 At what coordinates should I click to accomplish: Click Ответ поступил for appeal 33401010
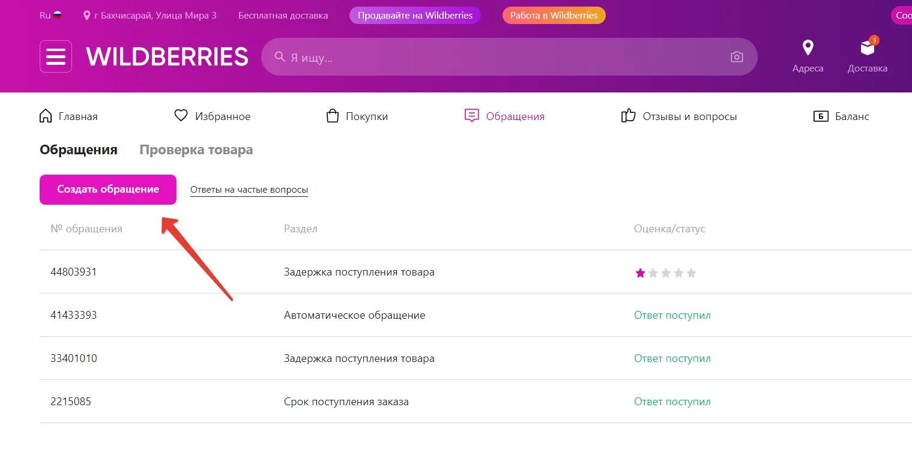672,358
